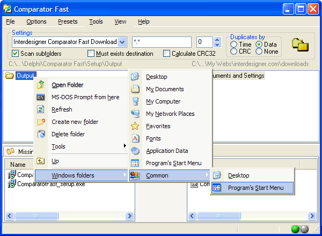This screenshot has height=236, width=322.
Task: Click the compare folders icon in Settings
Action: point(299,45)
